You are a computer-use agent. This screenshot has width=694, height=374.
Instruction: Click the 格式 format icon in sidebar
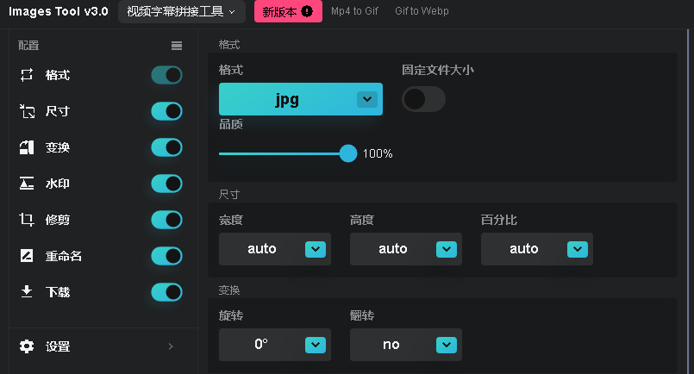click(27, 75)
